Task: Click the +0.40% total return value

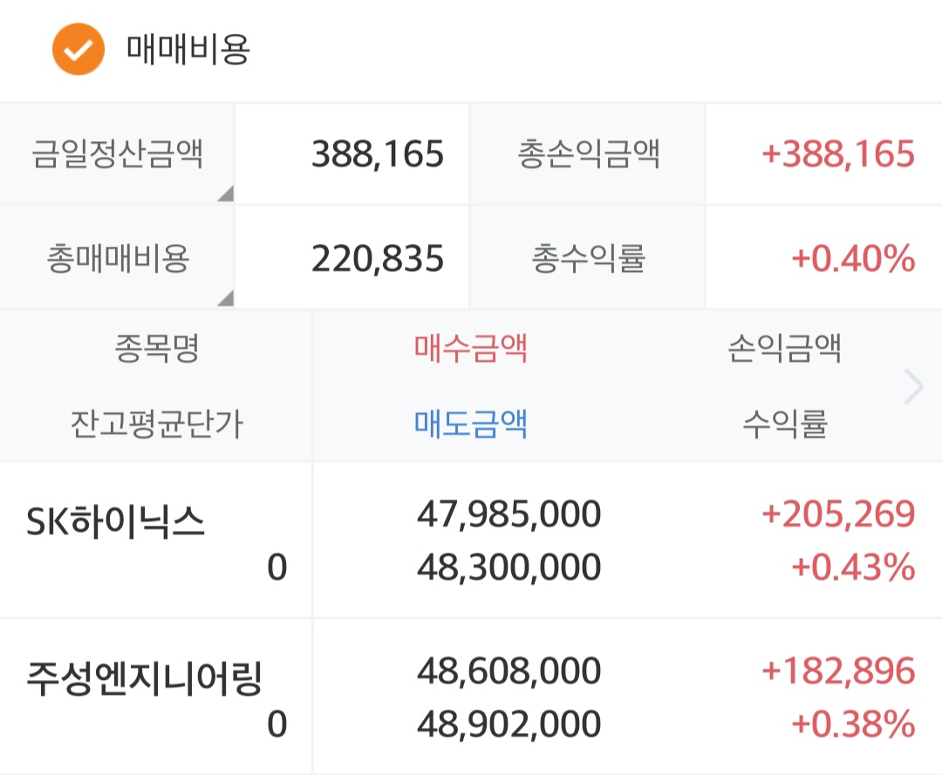Action: (x=853, y=259)
